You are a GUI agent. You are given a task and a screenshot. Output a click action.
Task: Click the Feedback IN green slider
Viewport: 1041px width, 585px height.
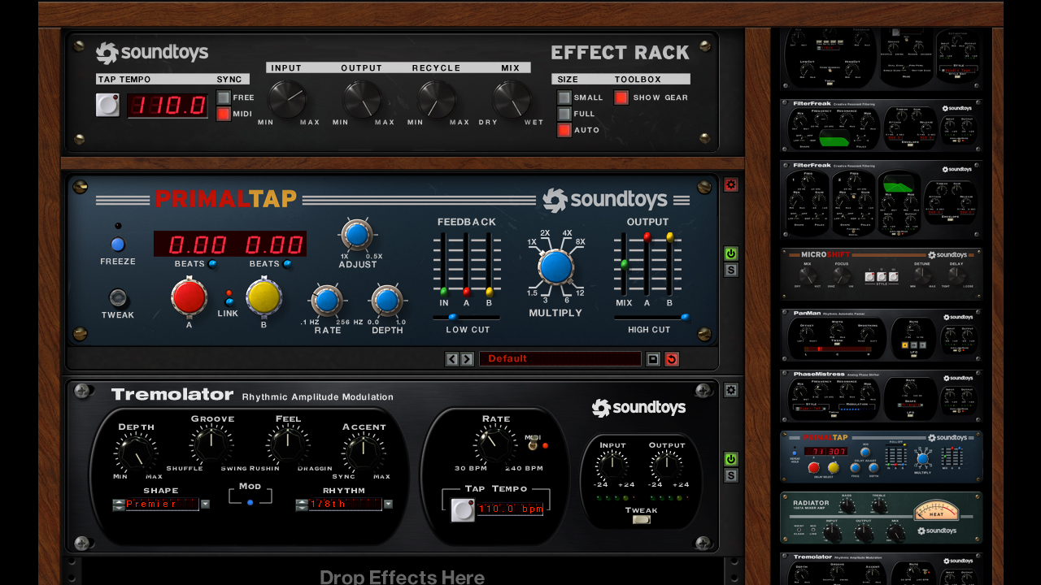[x=443, y=290]
